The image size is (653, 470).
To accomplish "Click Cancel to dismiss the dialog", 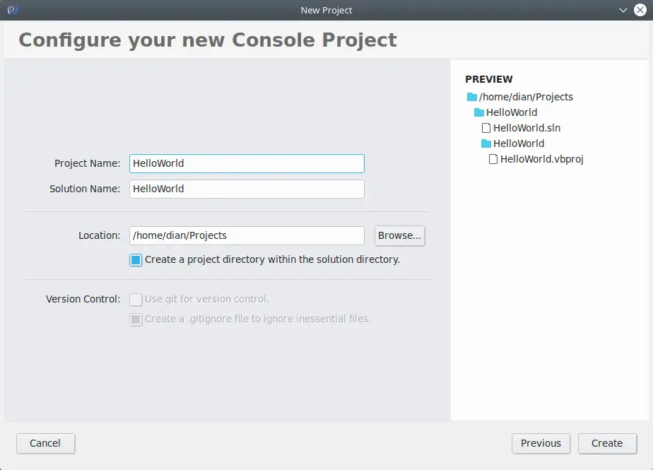I will [45, 443].
